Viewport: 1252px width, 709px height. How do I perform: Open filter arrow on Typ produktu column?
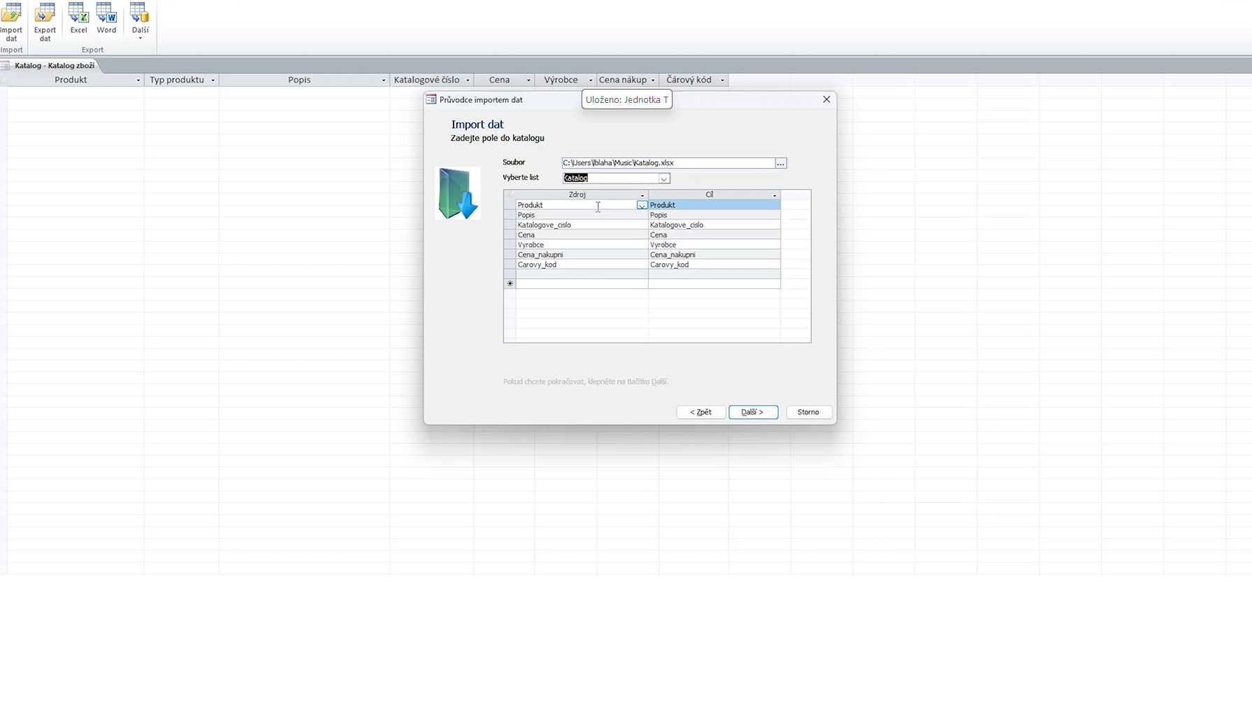(213, 80)
